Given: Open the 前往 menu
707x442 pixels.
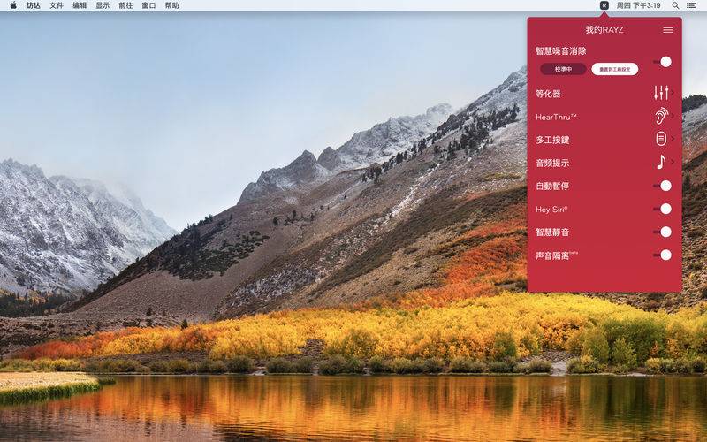Looking at the screenshot, I should 125,5.
